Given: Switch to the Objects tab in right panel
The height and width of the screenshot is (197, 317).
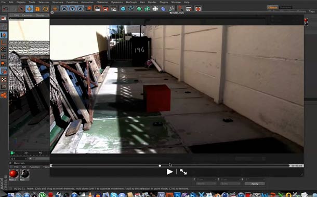Looking at the screenshot, I should (x=272, y=7).
